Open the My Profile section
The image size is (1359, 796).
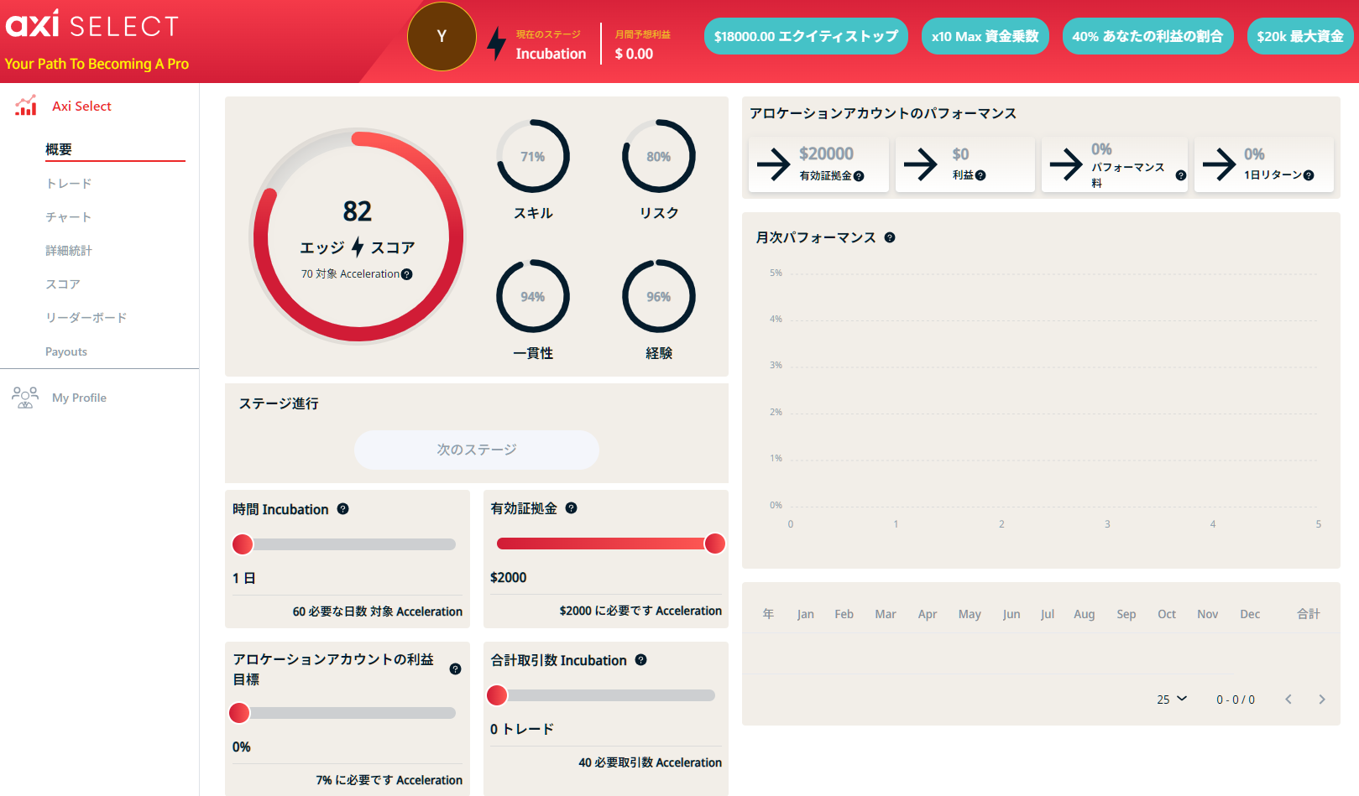tap(79, 398)
